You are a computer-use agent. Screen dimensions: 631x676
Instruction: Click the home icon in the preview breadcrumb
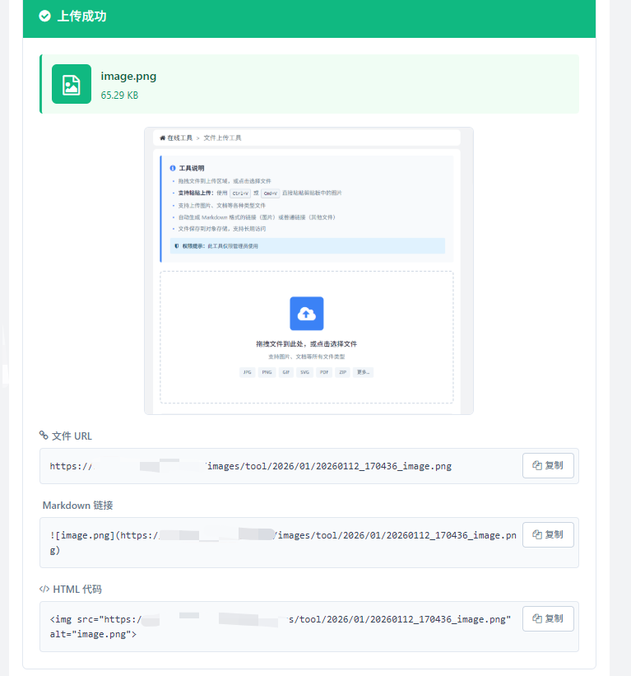[163, 138]
